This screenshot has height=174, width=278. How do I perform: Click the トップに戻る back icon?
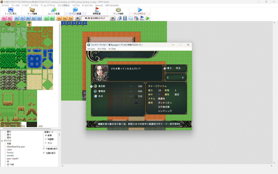(11, 10)
